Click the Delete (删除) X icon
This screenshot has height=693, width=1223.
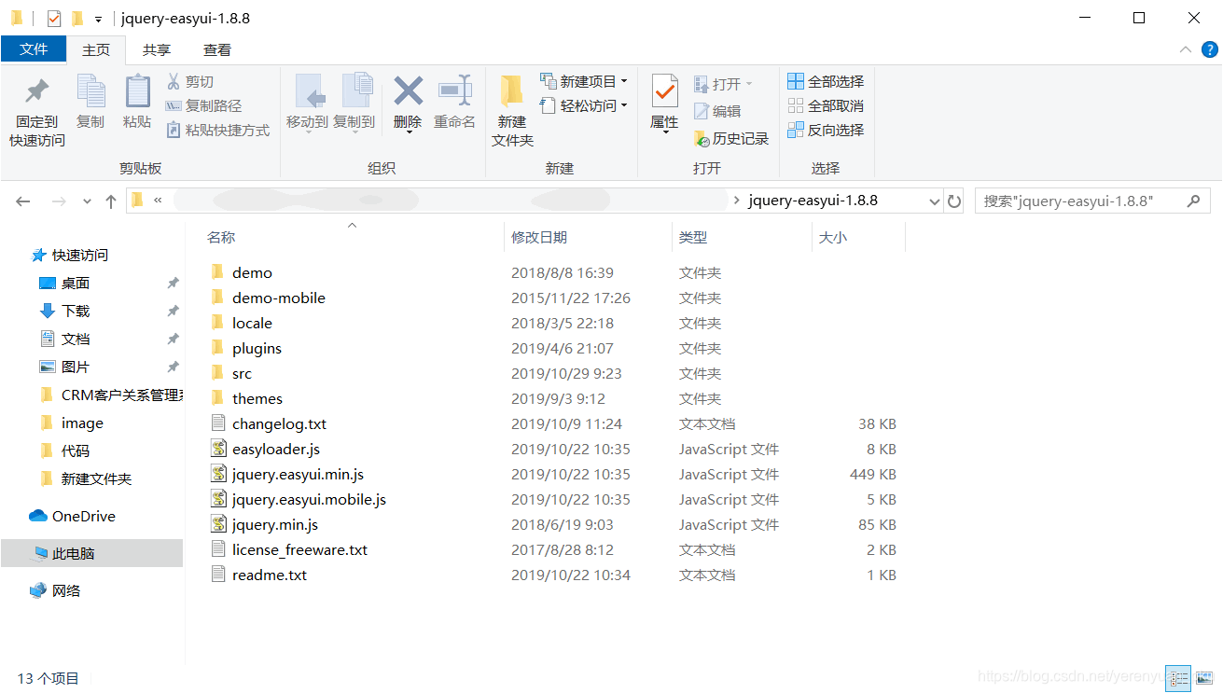pyautogui.click(x=408, y=91)
